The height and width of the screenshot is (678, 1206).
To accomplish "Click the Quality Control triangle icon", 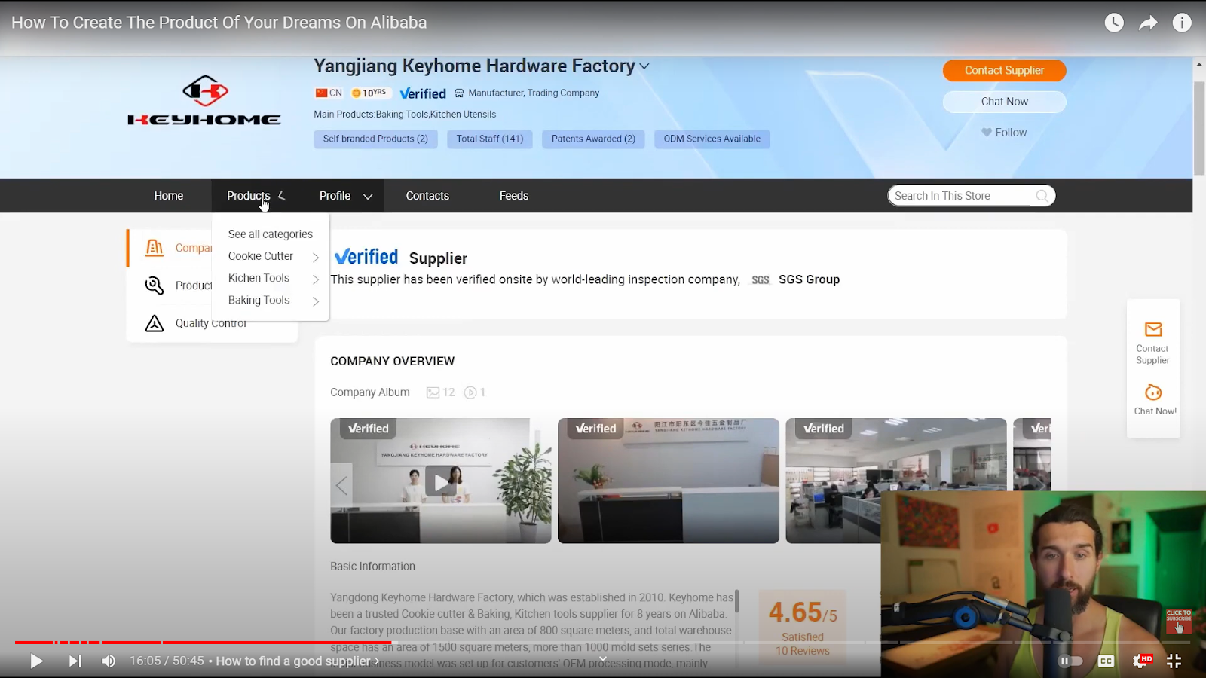I will point(155,323).
